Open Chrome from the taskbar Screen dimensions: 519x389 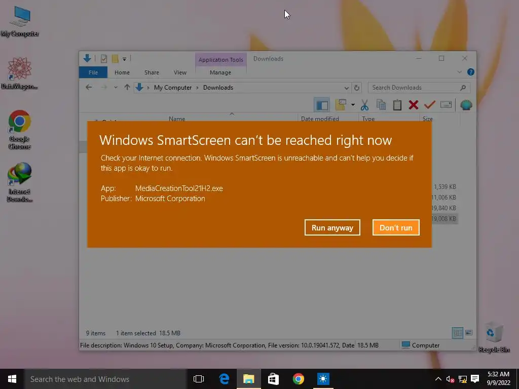(298, 379)
